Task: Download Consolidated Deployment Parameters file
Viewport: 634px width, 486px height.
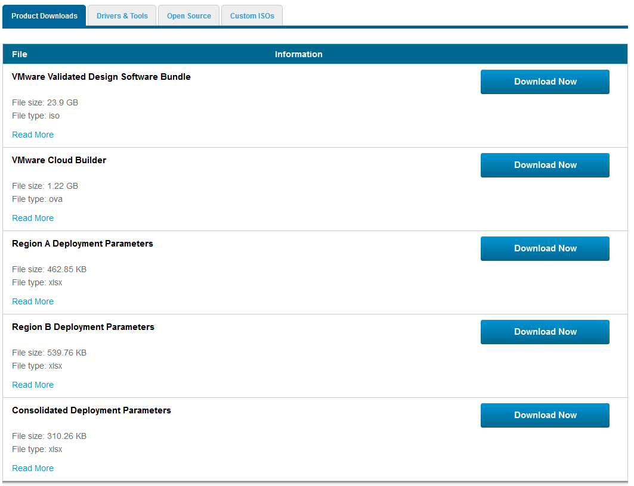Action: pyautogui.click(x=545, y=415)
